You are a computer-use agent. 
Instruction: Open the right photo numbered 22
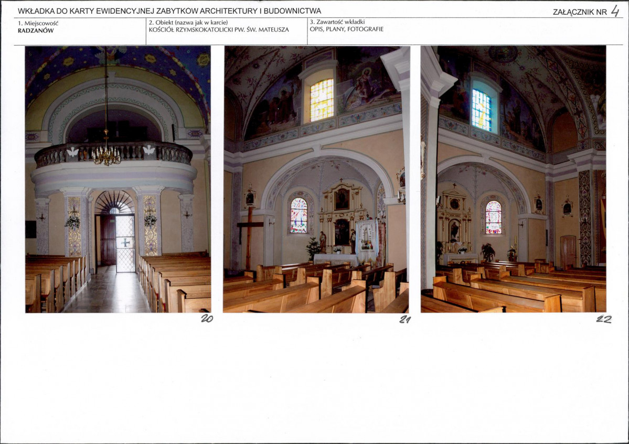tap(513, 179)
